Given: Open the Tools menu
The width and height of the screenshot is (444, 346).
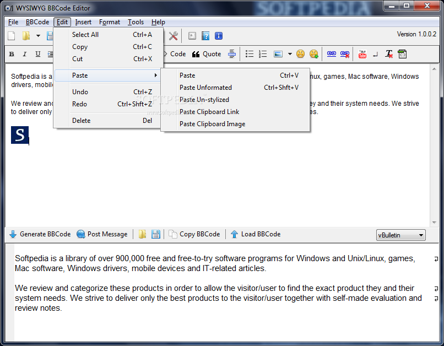Looking at the screenshot, I should click(x=136, y=22).
